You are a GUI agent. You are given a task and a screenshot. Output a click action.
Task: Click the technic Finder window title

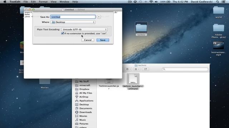[x=141, y=65]
